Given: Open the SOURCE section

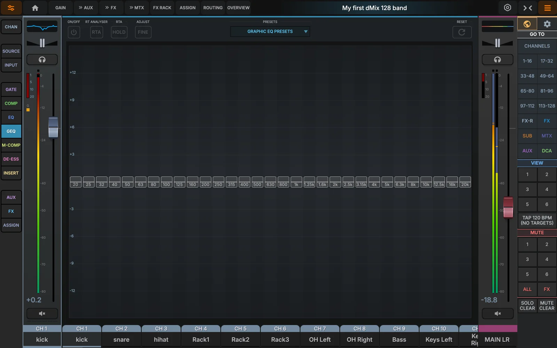Looking at the screenshot, I should [11, 51].
